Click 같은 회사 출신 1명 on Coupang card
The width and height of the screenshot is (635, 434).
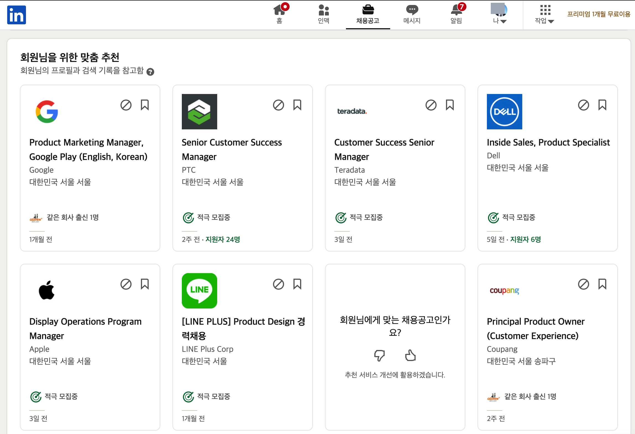coord(530,397)
